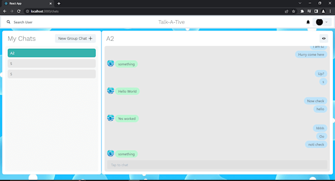This screenshot has width=335, height=181.
Task: Click the 'noti check' message
Action: (x=316, y=145)
